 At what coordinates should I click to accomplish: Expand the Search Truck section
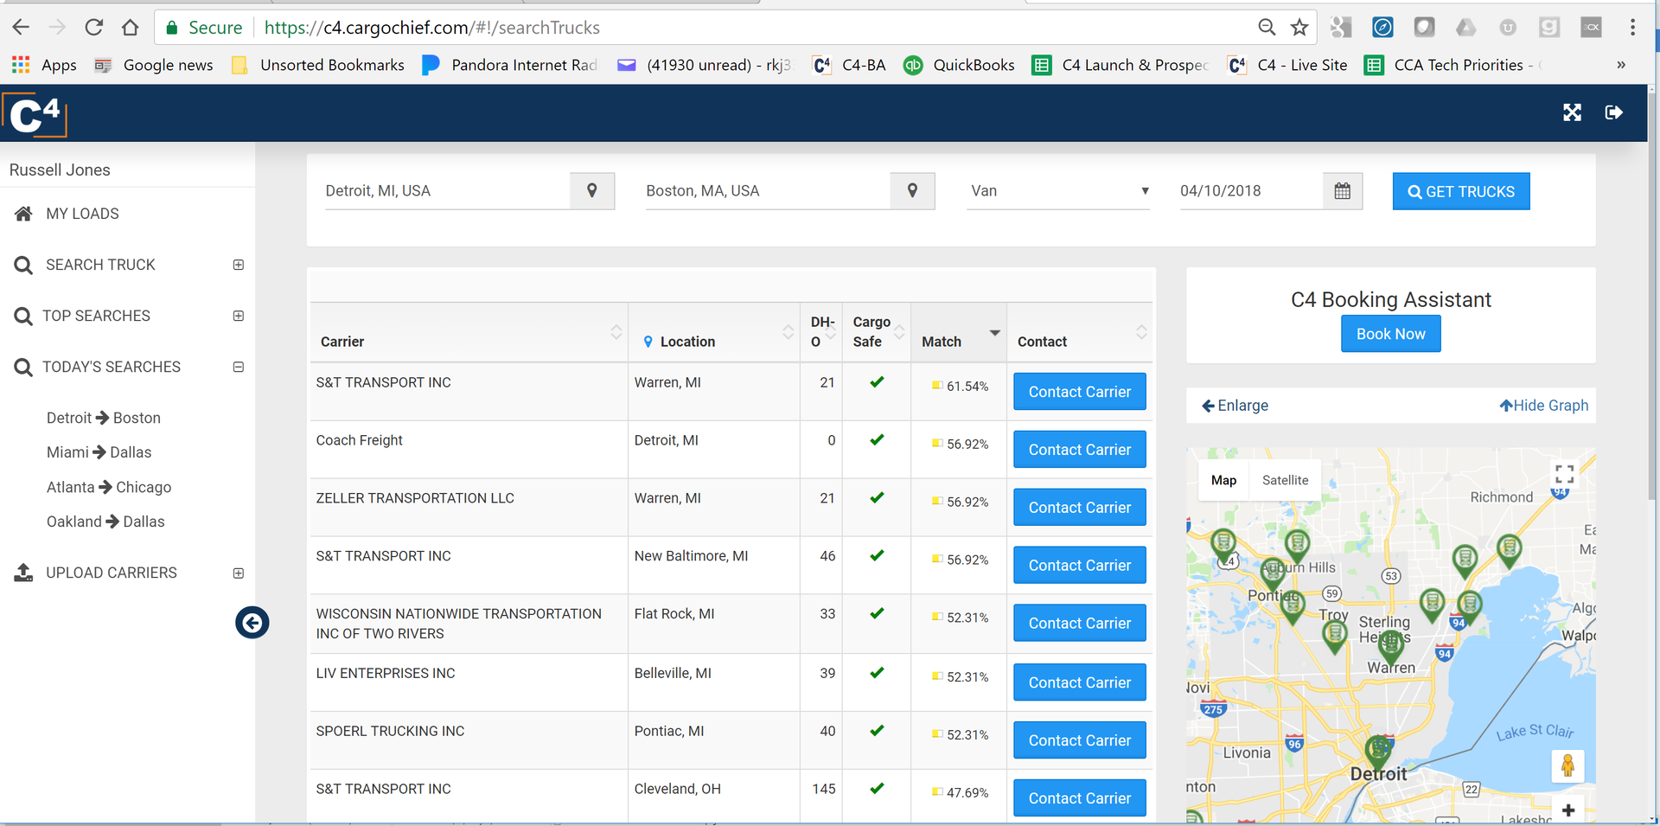(x=238, y=265)
